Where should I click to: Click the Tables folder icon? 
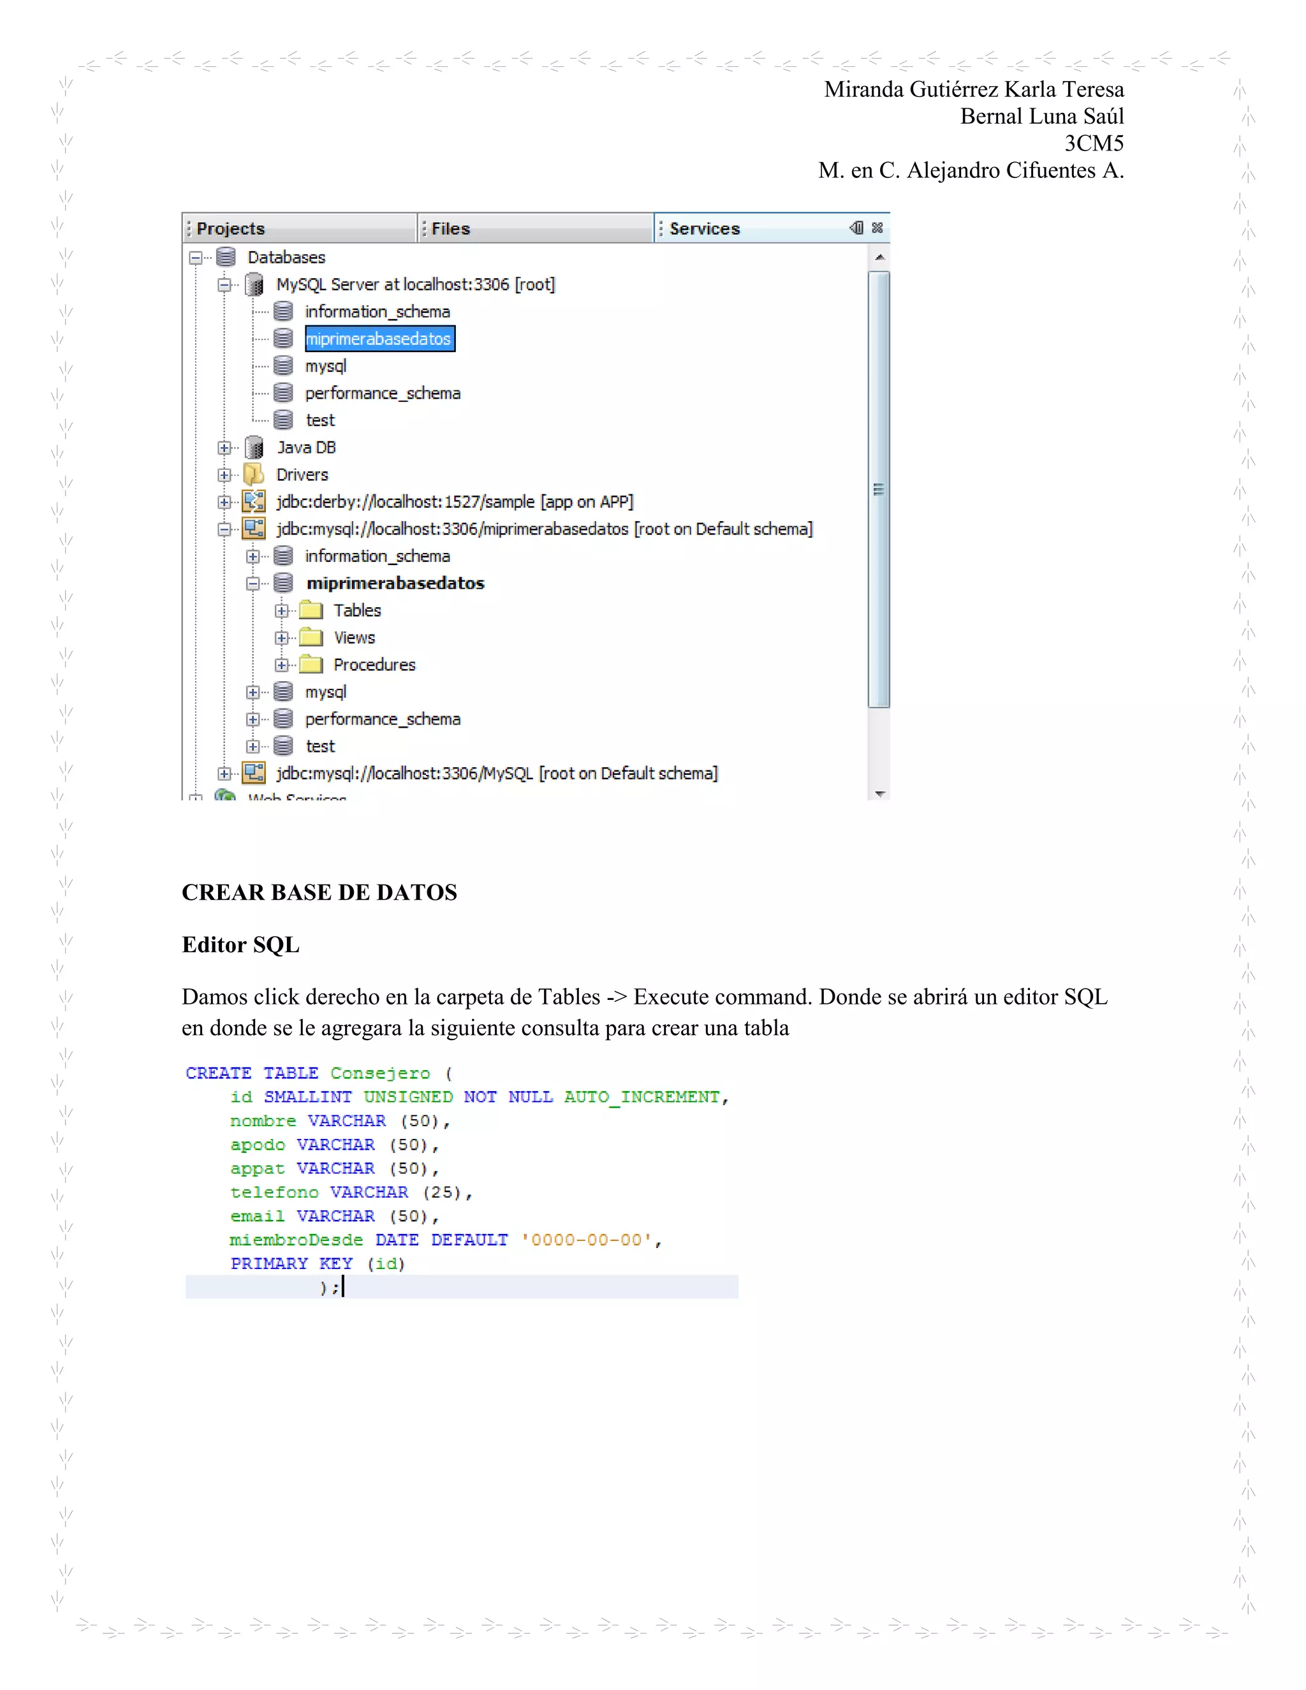click(311, 610)
